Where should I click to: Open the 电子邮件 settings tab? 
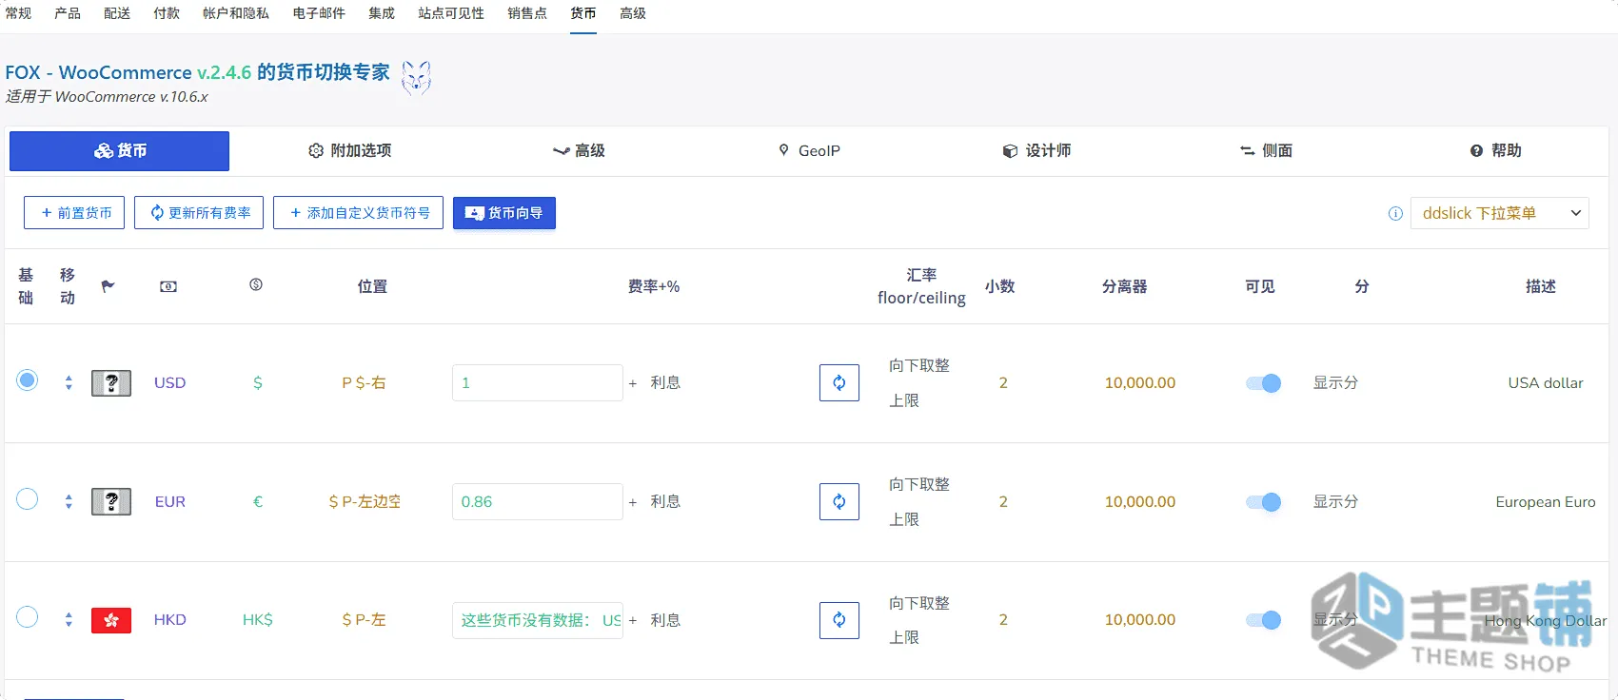[x=319, y=13]
